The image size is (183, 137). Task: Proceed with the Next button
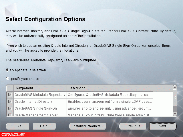pyautogui.click(x=163, y=126)
